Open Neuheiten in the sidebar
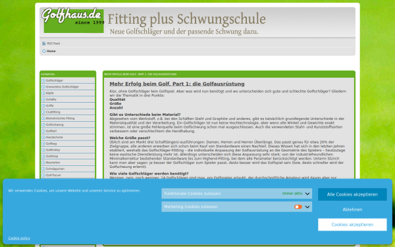Viewport: 395px width, 247px height. point(68,163)
